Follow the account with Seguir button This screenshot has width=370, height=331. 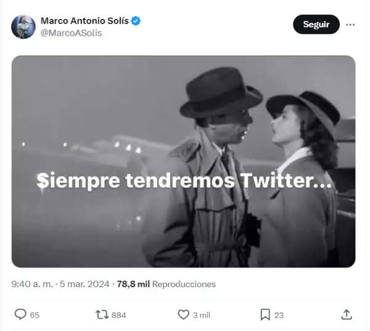(x=316, y=24)
